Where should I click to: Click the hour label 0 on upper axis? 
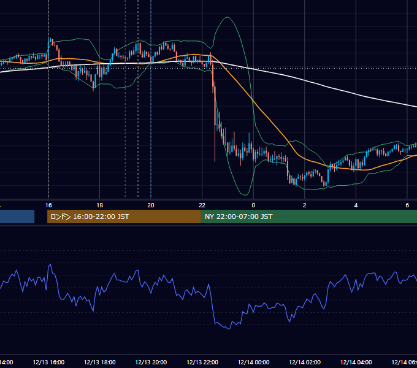tap(253, 205)
